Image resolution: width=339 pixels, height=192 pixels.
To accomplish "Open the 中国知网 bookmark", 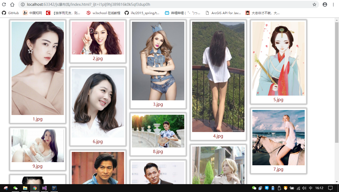I will coord(32,13).
